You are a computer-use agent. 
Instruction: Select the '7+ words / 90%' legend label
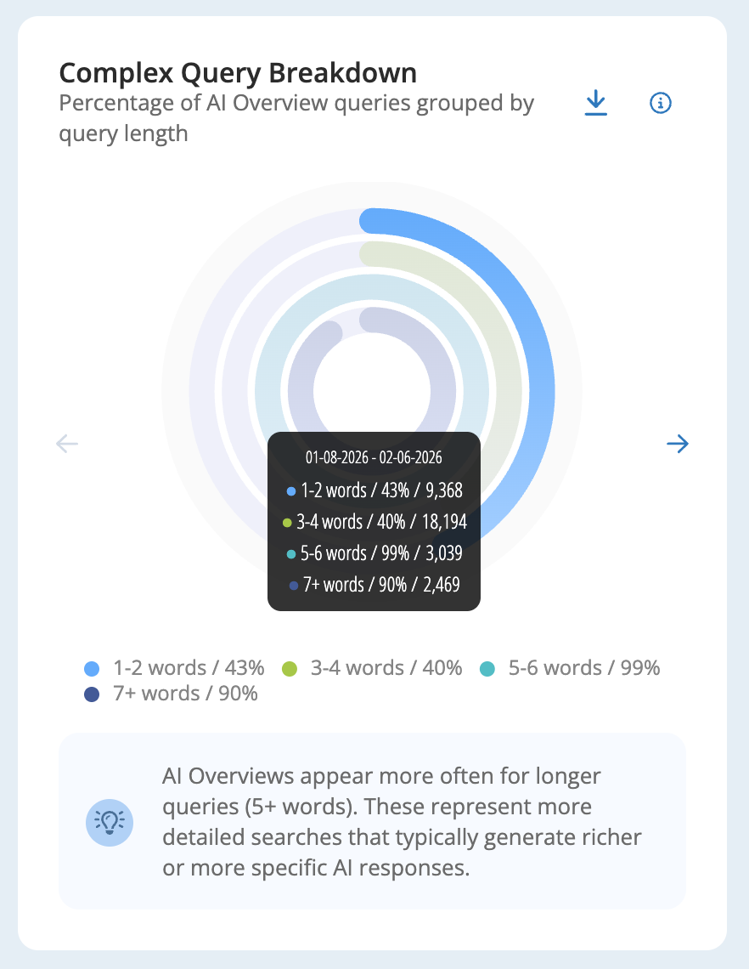(185, 694)
